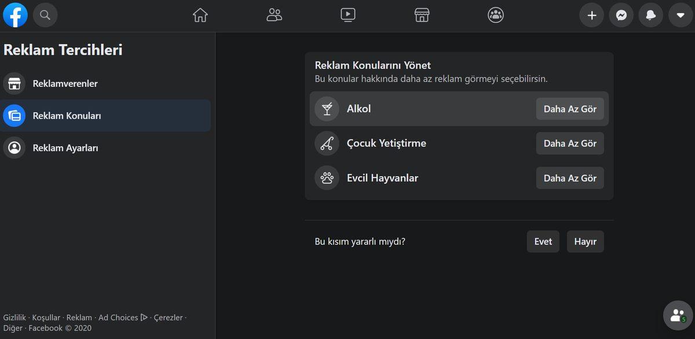Click the Facebook logo

(15, 15)
